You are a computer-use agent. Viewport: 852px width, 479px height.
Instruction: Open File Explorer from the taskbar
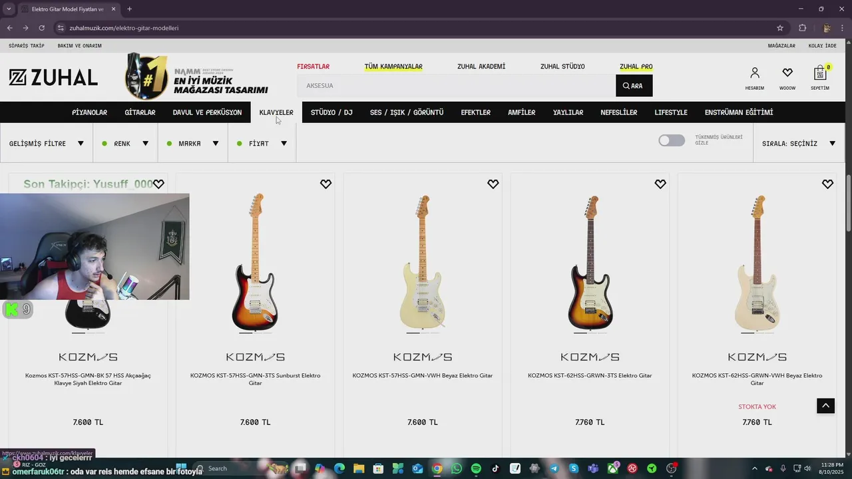pos(359,468)
